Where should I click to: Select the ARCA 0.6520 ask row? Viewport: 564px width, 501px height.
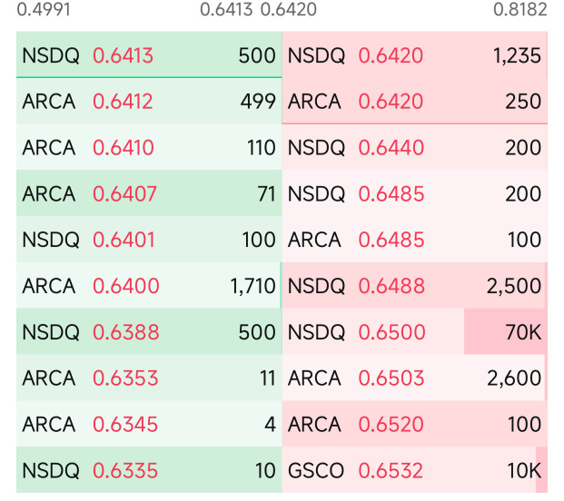pos(415,423)
